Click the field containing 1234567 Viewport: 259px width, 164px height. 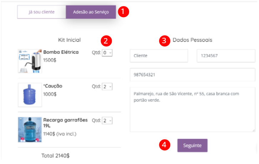pyautogui.click(x=226, y=56)
